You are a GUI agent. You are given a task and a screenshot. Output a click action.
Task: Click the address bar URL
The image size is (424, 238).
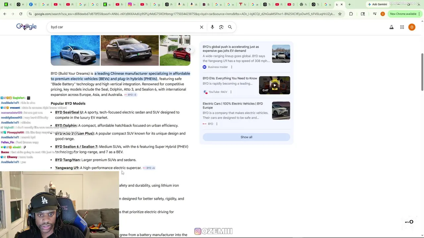click(x=185, y=14)
